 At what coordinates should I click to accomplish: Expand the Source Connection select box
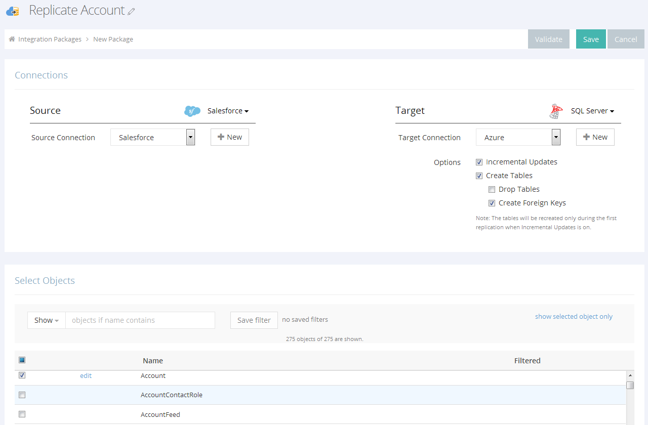153,137
